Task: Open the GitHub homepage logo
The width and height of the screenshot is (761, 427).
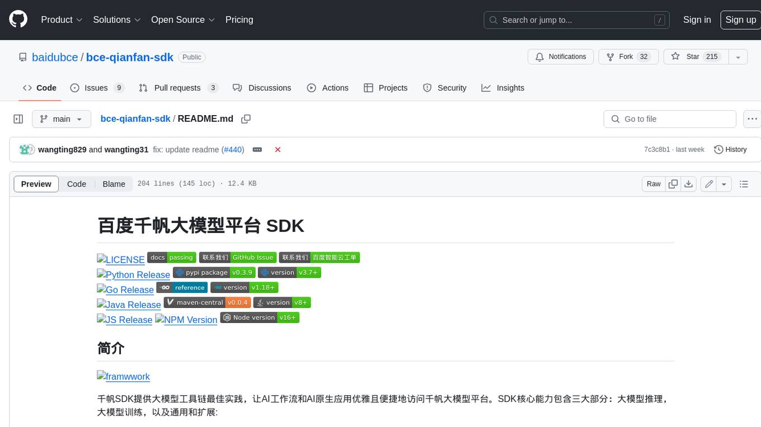Action: pos(18,20)
